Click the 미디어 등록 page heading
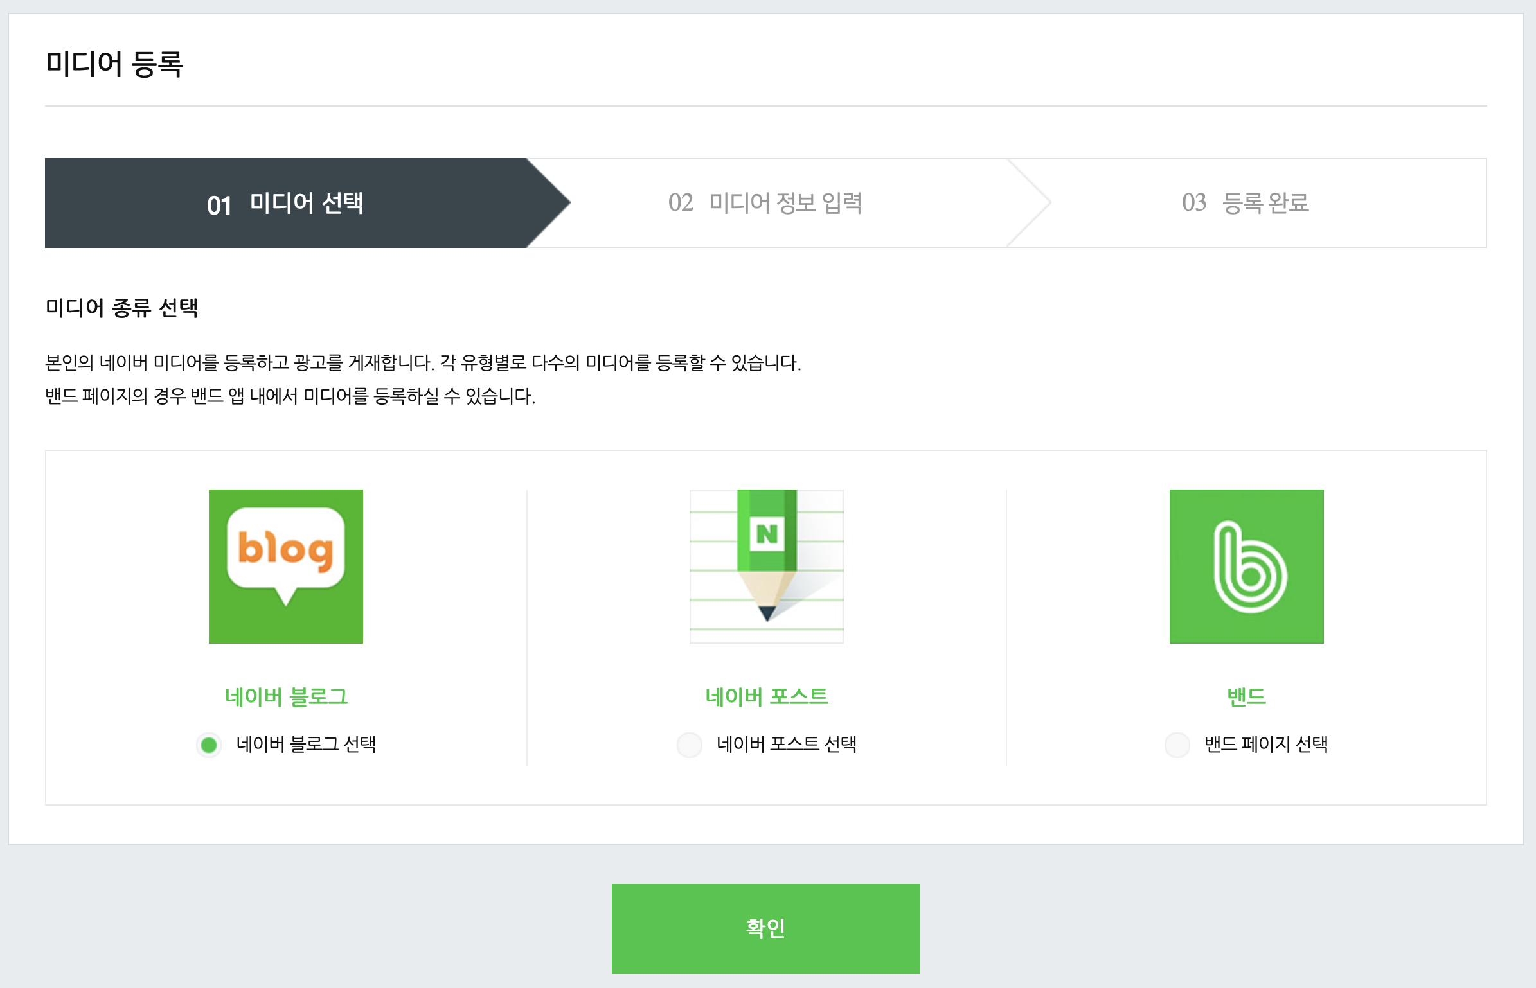The height and width of the screenshot is (988, 1536). click(114, 64)
